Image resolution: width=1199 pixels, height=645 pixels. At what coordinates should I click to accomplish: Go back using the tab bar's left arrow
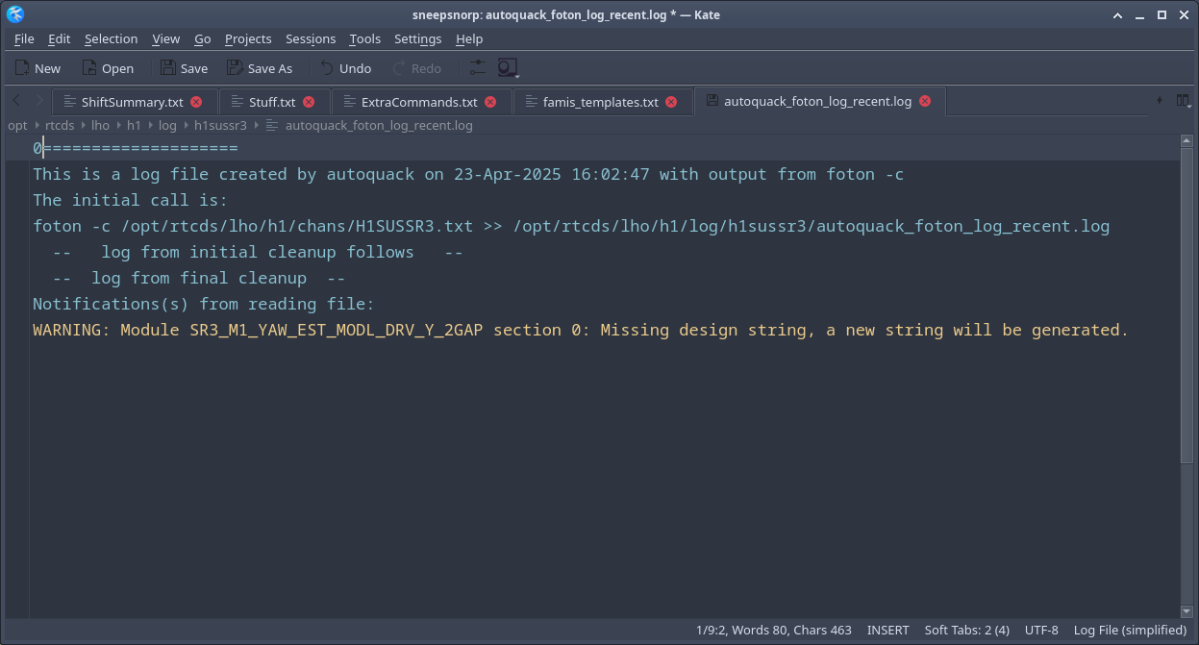click(16, 100)
